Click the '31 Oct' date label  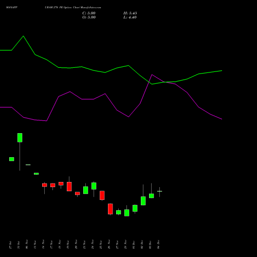coord(19,245)
